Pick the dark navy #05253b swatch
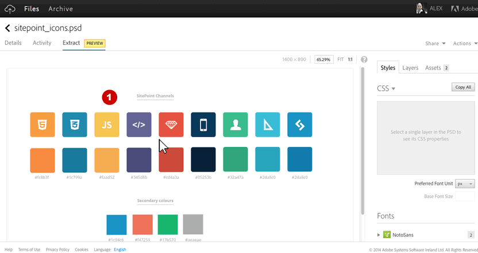 coord(203,159)
